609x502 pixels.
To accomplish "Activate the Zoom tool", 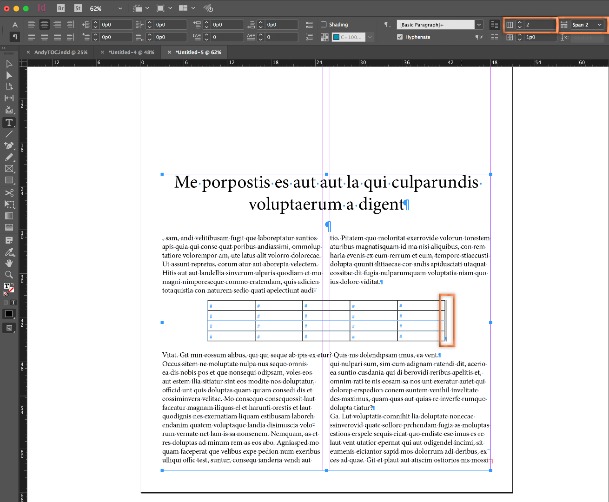I will point(9,275).
